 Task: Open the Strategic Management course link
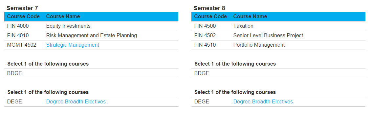[73, 45]
